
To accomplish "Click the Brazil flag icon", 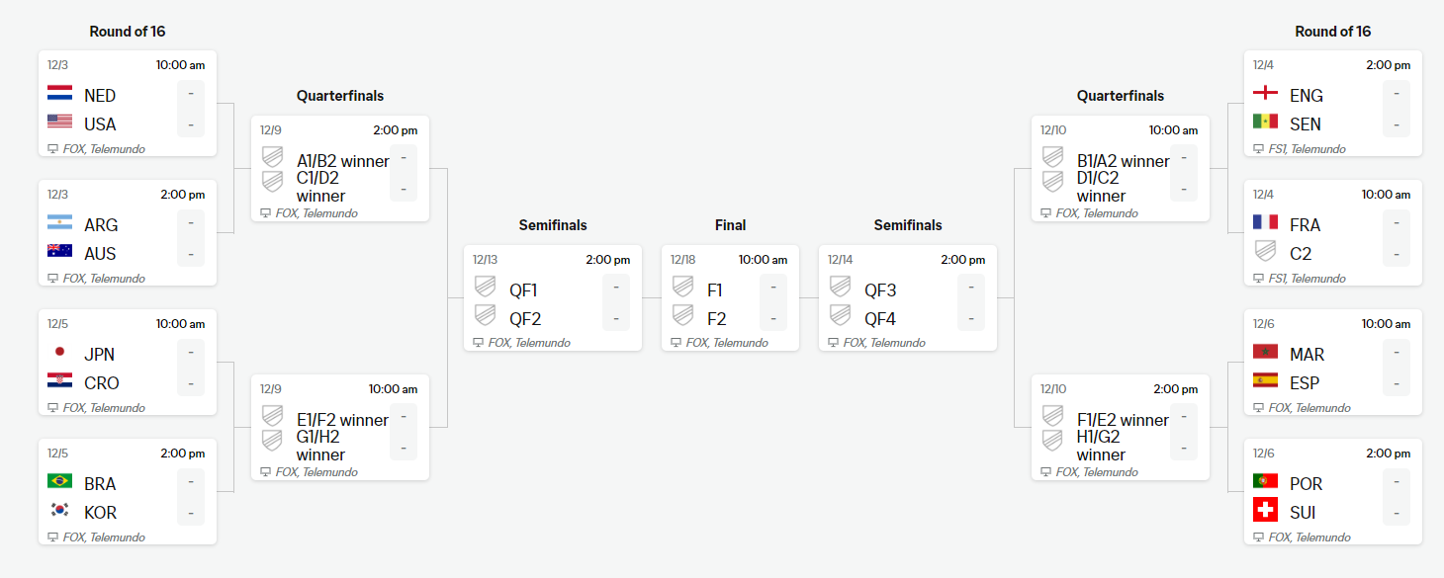I will point(59,482).
